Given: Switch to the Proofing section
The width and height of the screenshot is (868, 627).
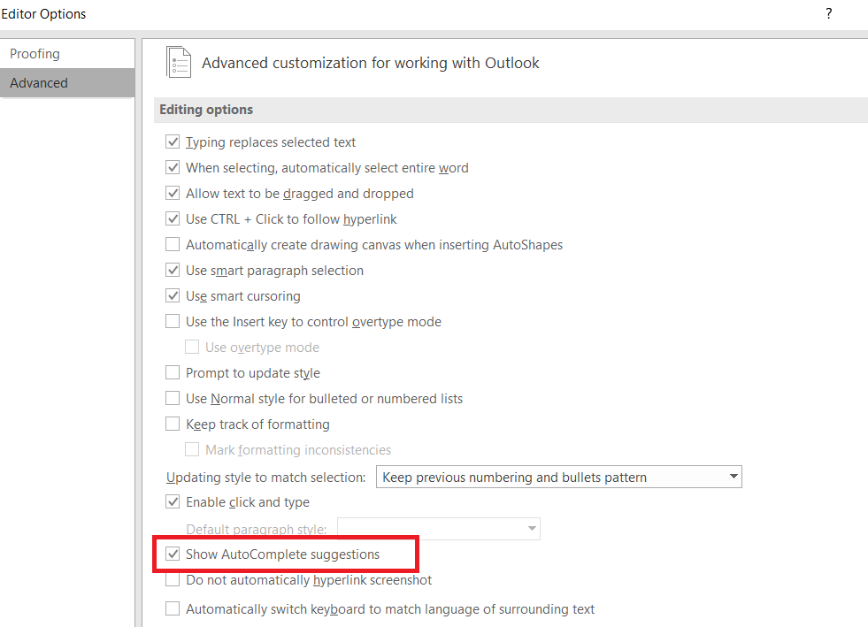Looking at the screenshot, I should (x=35, y=53).
